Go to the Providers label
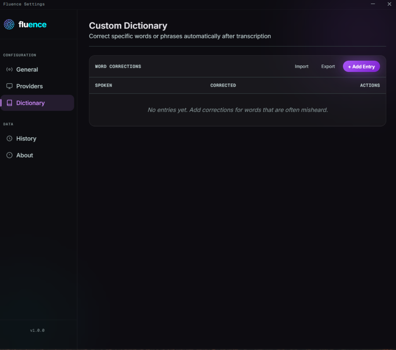The image size is (396, 350). 29,86
